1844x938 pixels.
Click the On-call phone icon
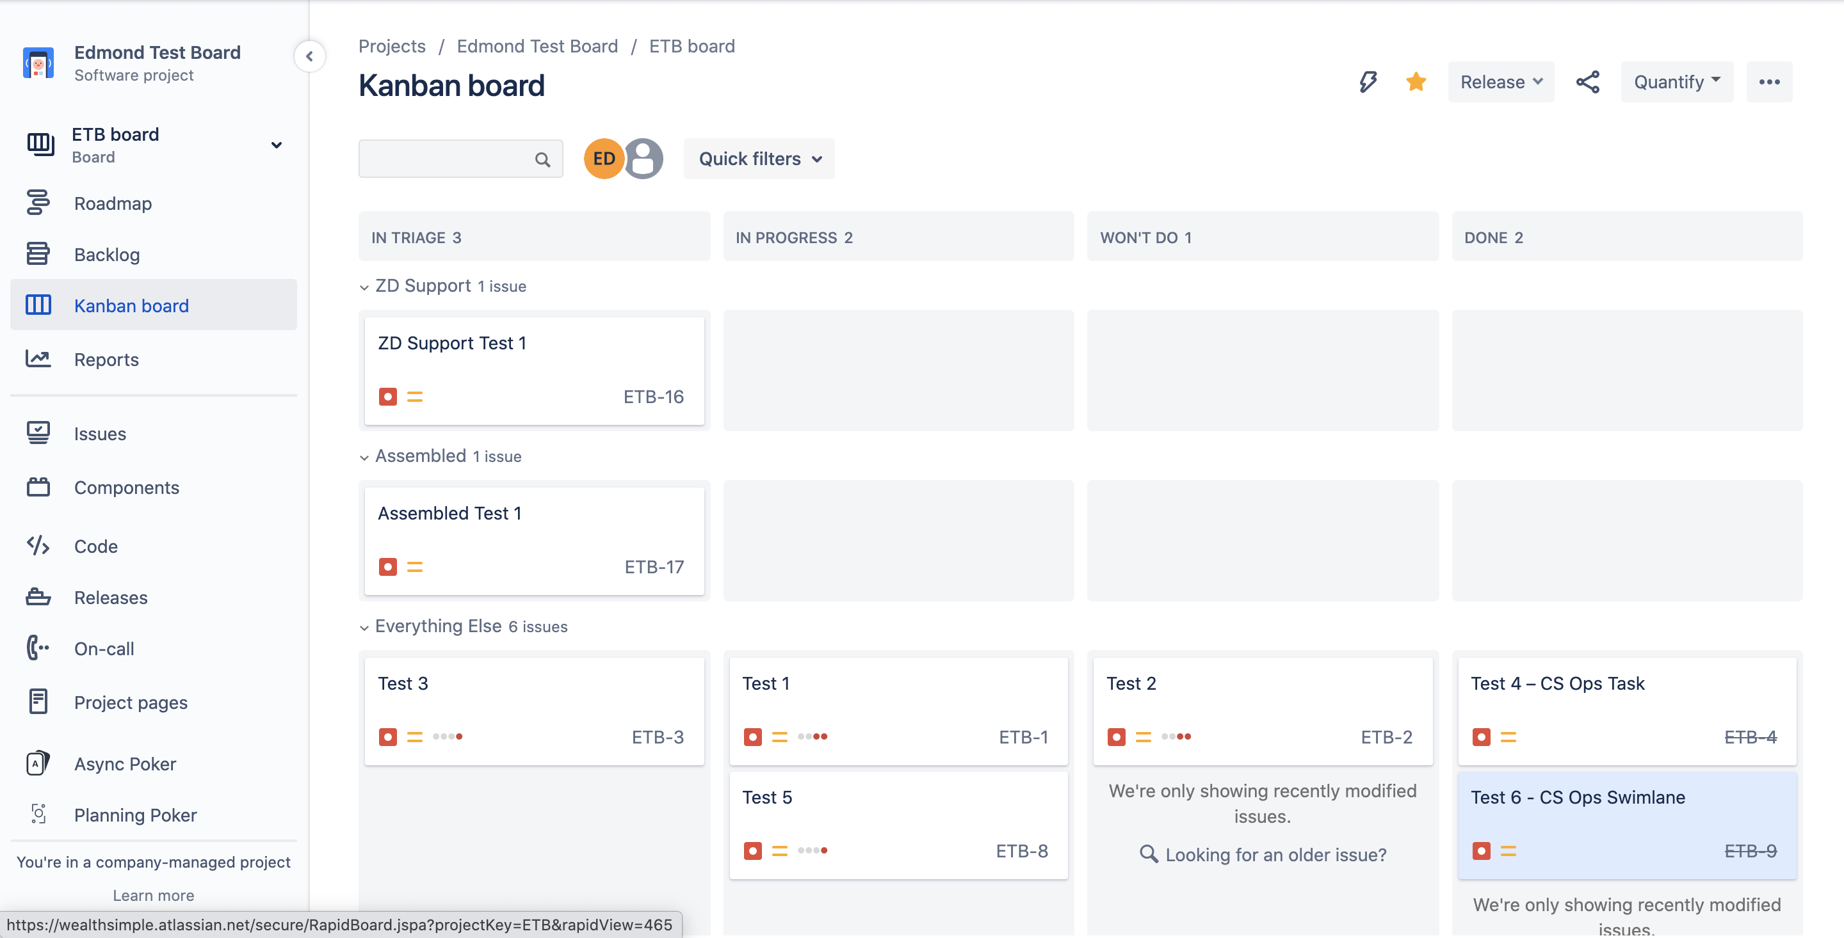pos(38,648)
